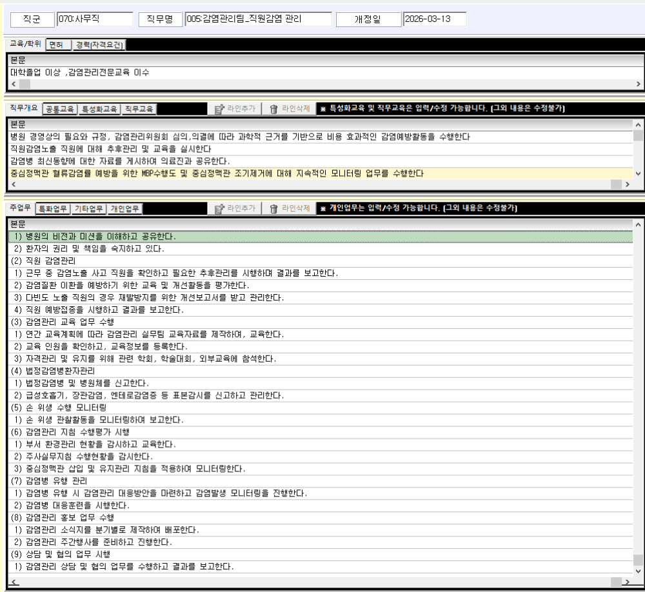Select row '2) 환자의 권리 및 책임을 숙지하고 있다.'
Screen dimensions: 645x592
[x=321, y=249]
